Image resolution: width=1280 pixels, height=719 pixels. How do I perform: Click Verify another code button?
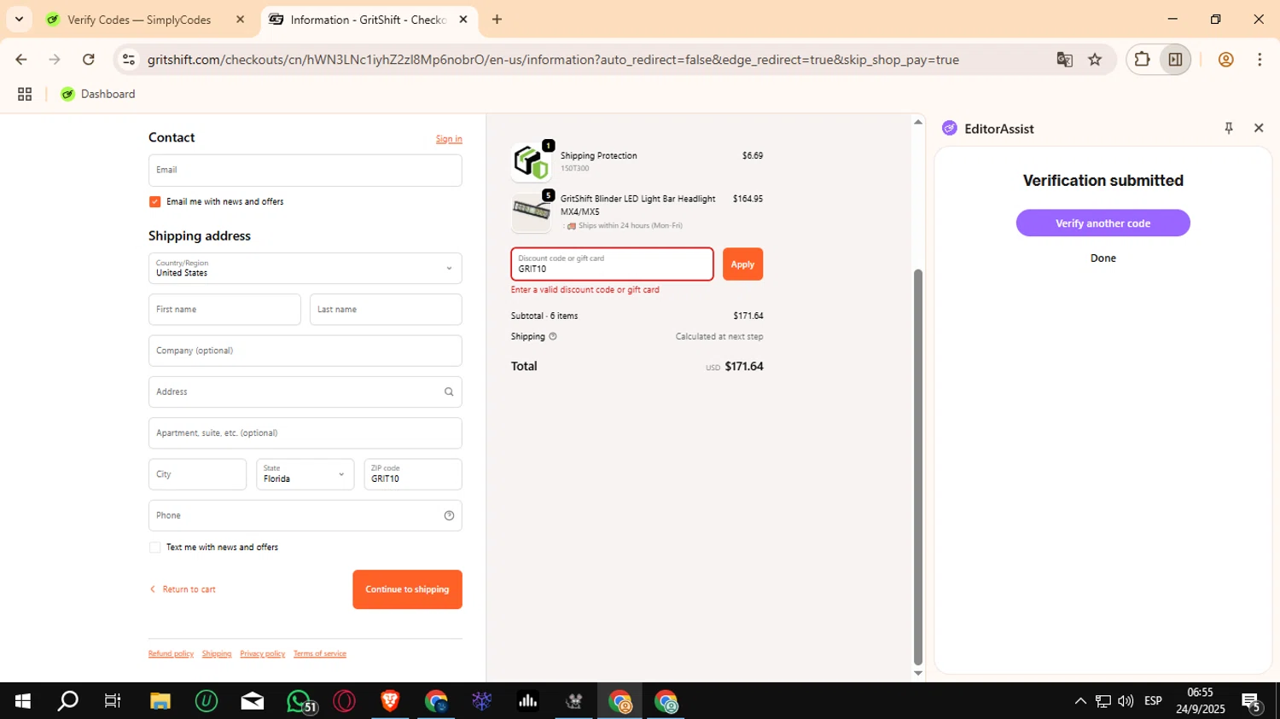point(1103,223)
